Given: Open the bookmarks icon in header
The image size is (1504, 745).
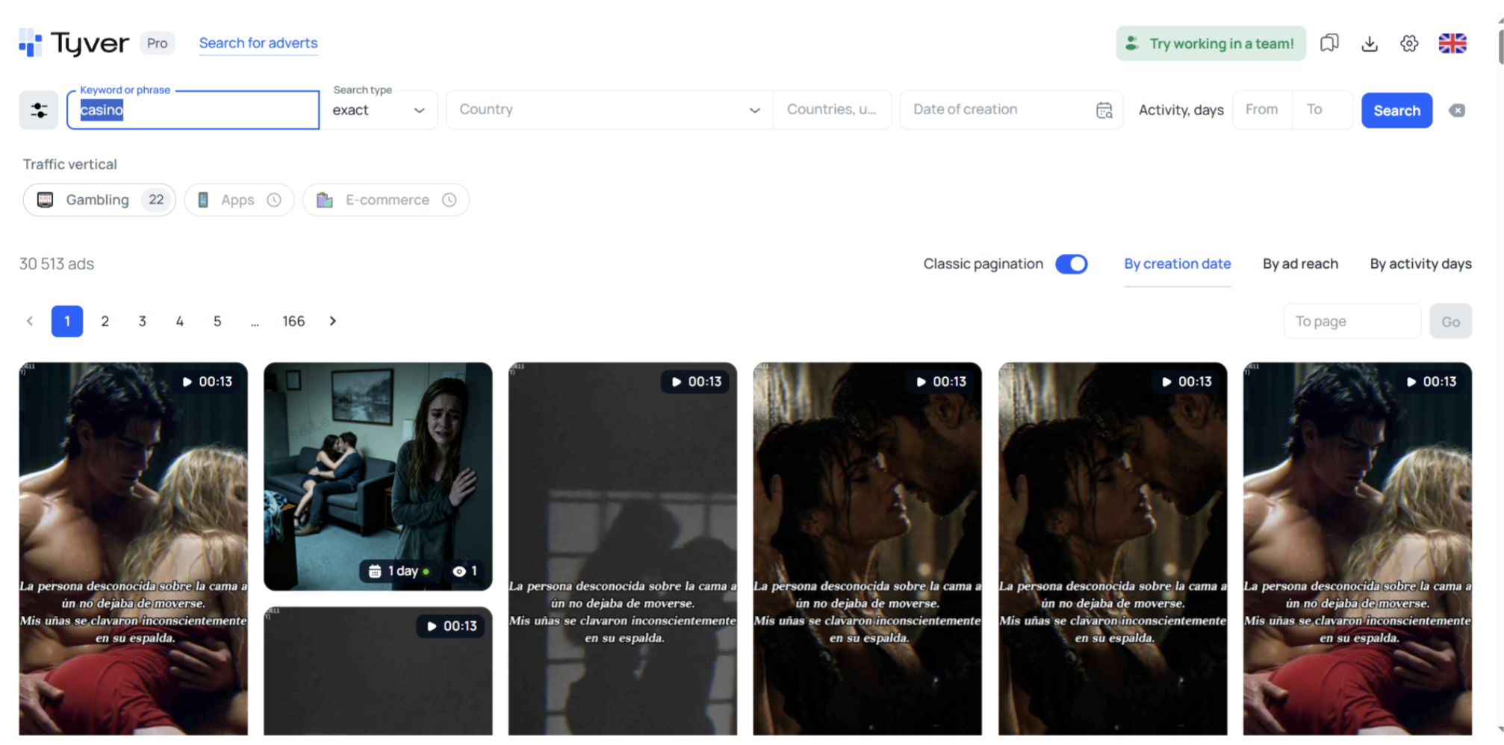Looking at the screenshot, I should tap(1329, 43).
